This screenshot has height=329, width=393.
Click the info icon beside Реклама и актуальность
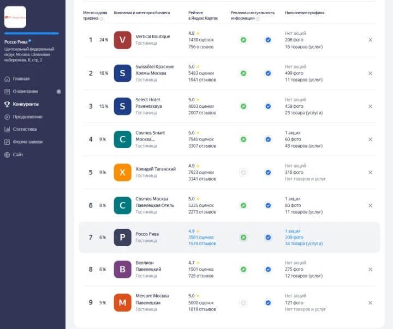pos(258,19)
